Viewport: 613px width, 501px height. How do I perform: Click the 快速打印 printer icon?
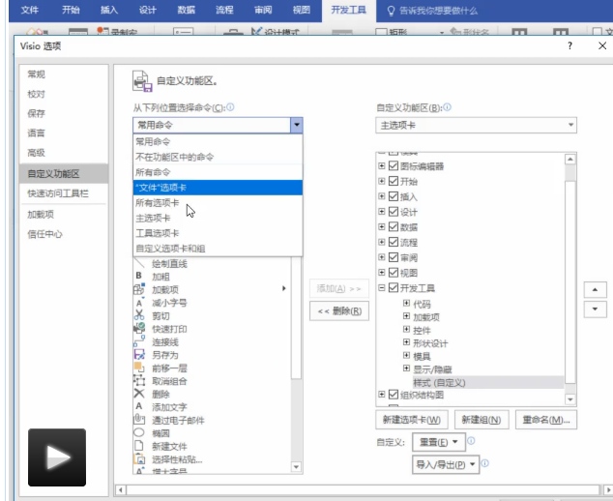click(x=139, y=328)
